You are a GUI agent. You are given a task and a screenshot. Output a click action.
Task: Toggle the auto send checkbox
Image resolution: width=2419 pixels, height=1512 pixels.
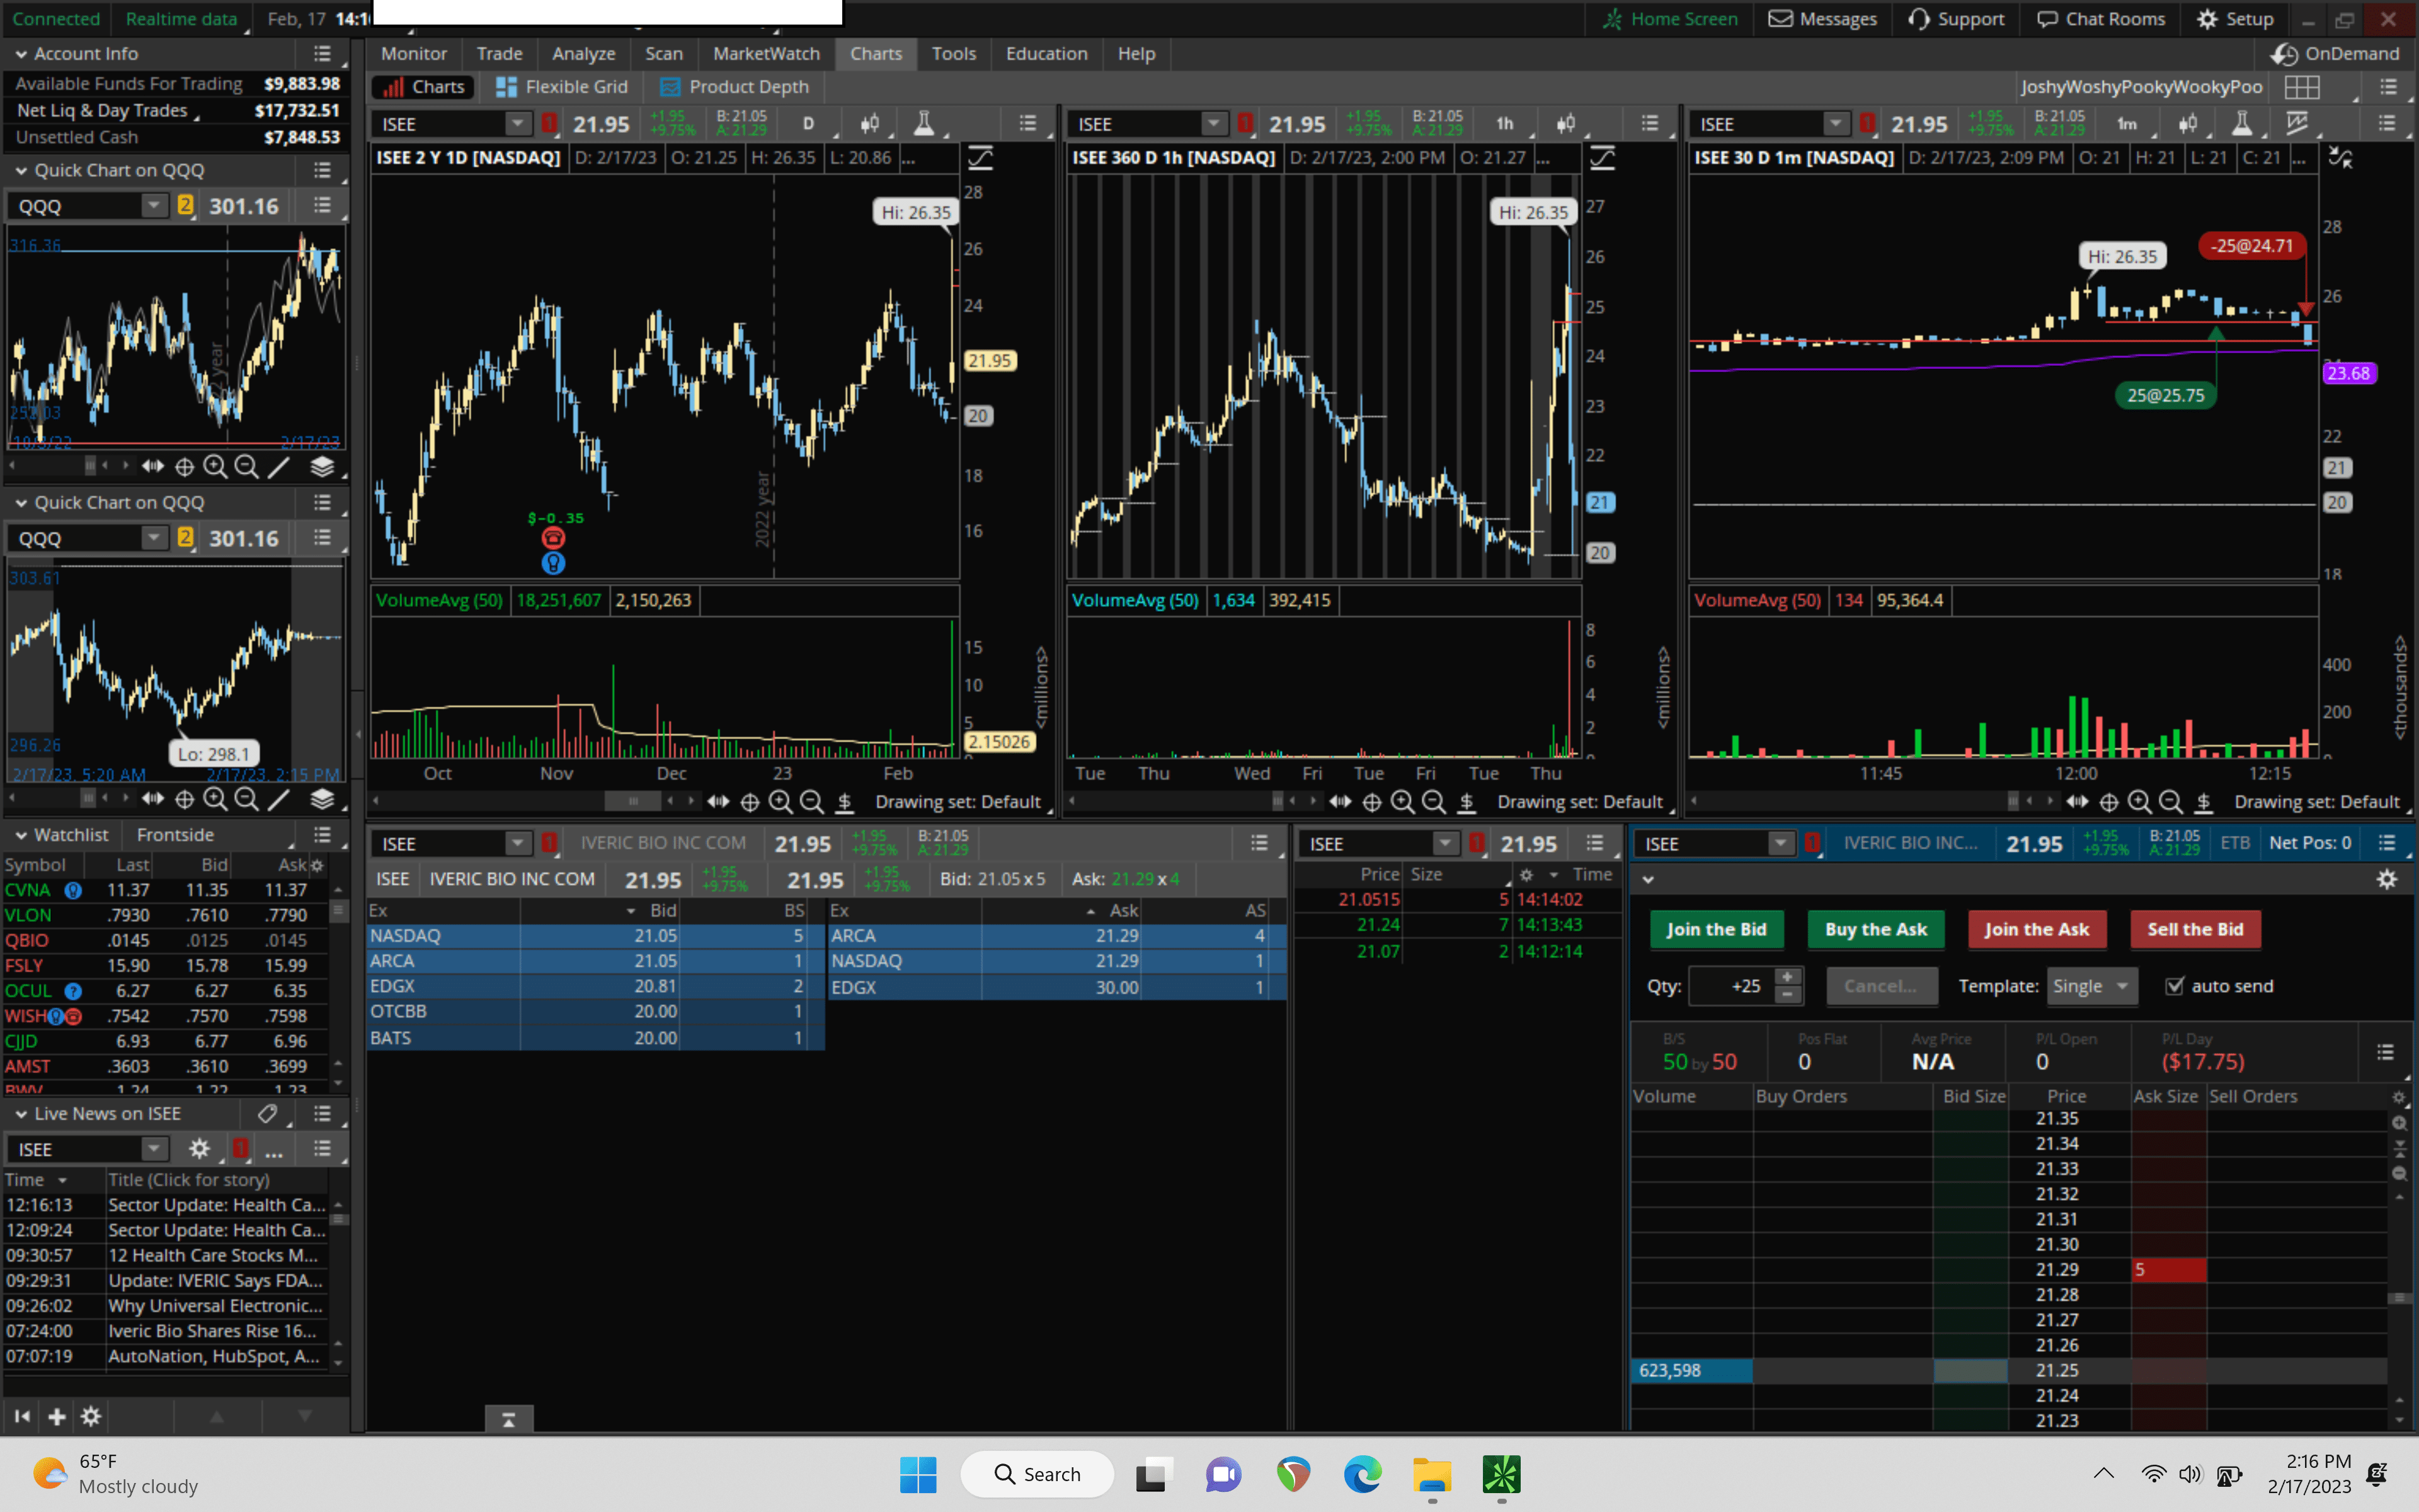point(2174,986)
